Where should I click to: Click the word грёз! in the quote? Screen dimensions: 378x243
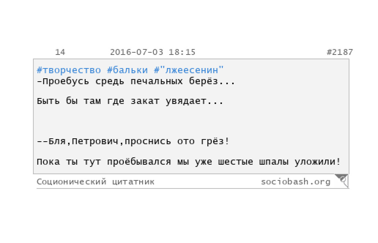(x=215, y=141)
